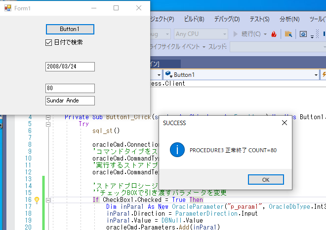Click the blue info icon in SUCCESS dialog
The image size is (326, 230).
[x=176, y=150]
